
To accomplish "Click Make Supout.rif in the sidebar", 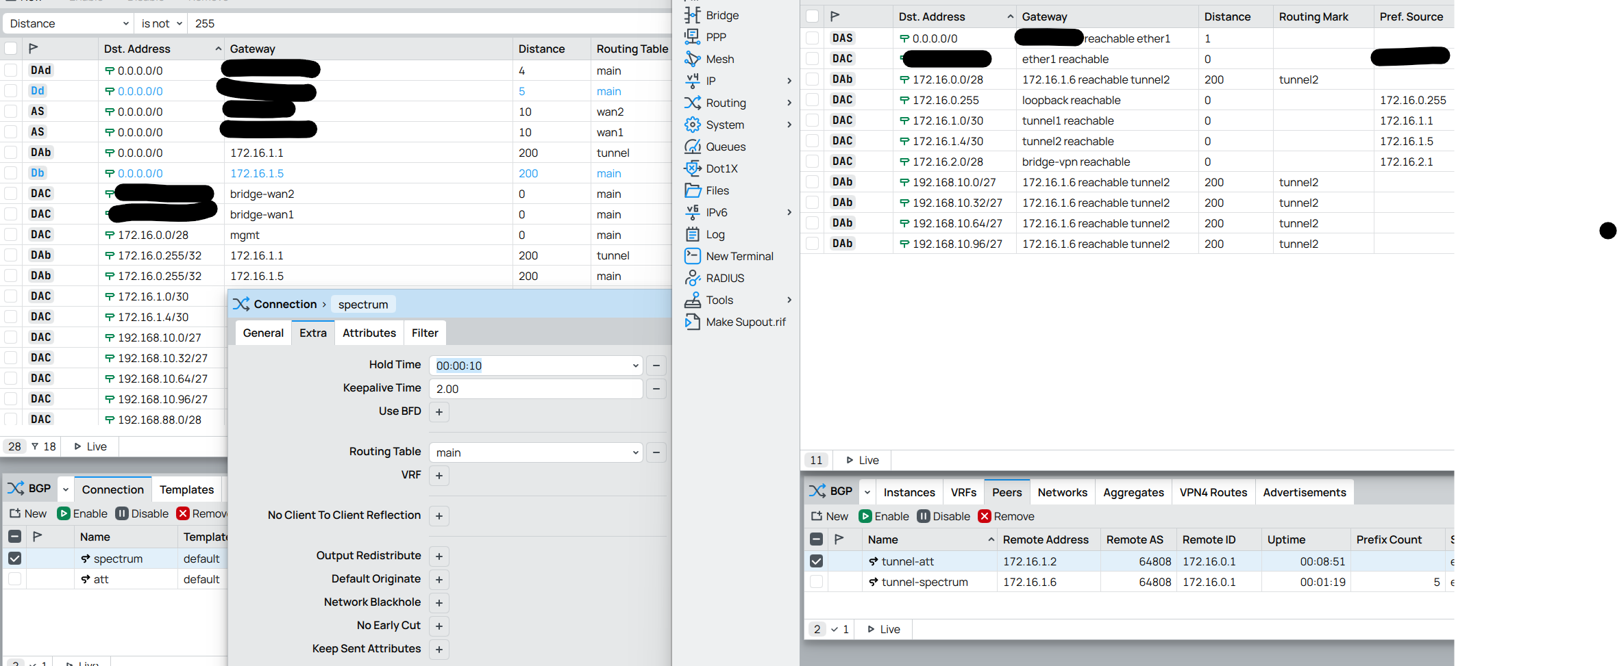I will pos(745,322).
